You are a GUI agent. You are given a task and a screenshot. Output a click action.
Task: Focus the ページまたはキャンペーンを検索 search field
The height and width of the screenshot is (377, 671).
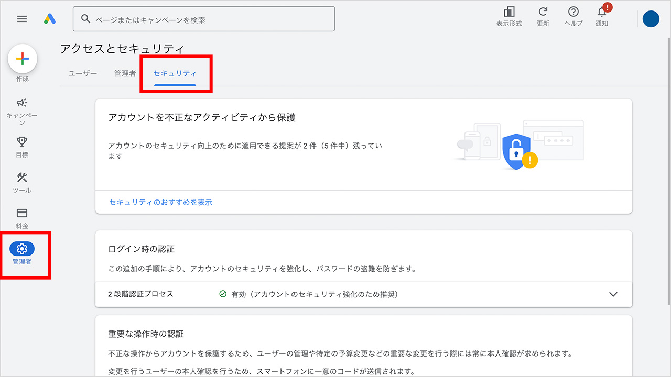[x=204, y=19]
